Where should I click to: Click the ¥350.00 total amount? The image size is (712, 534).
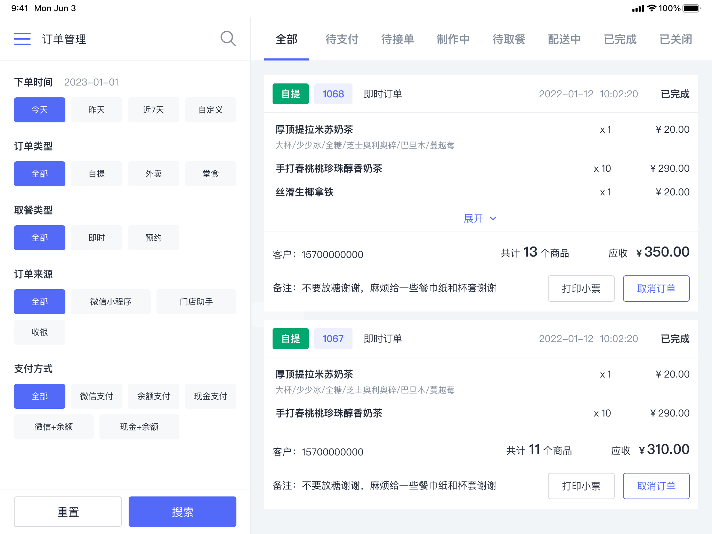tap(663, 252)
